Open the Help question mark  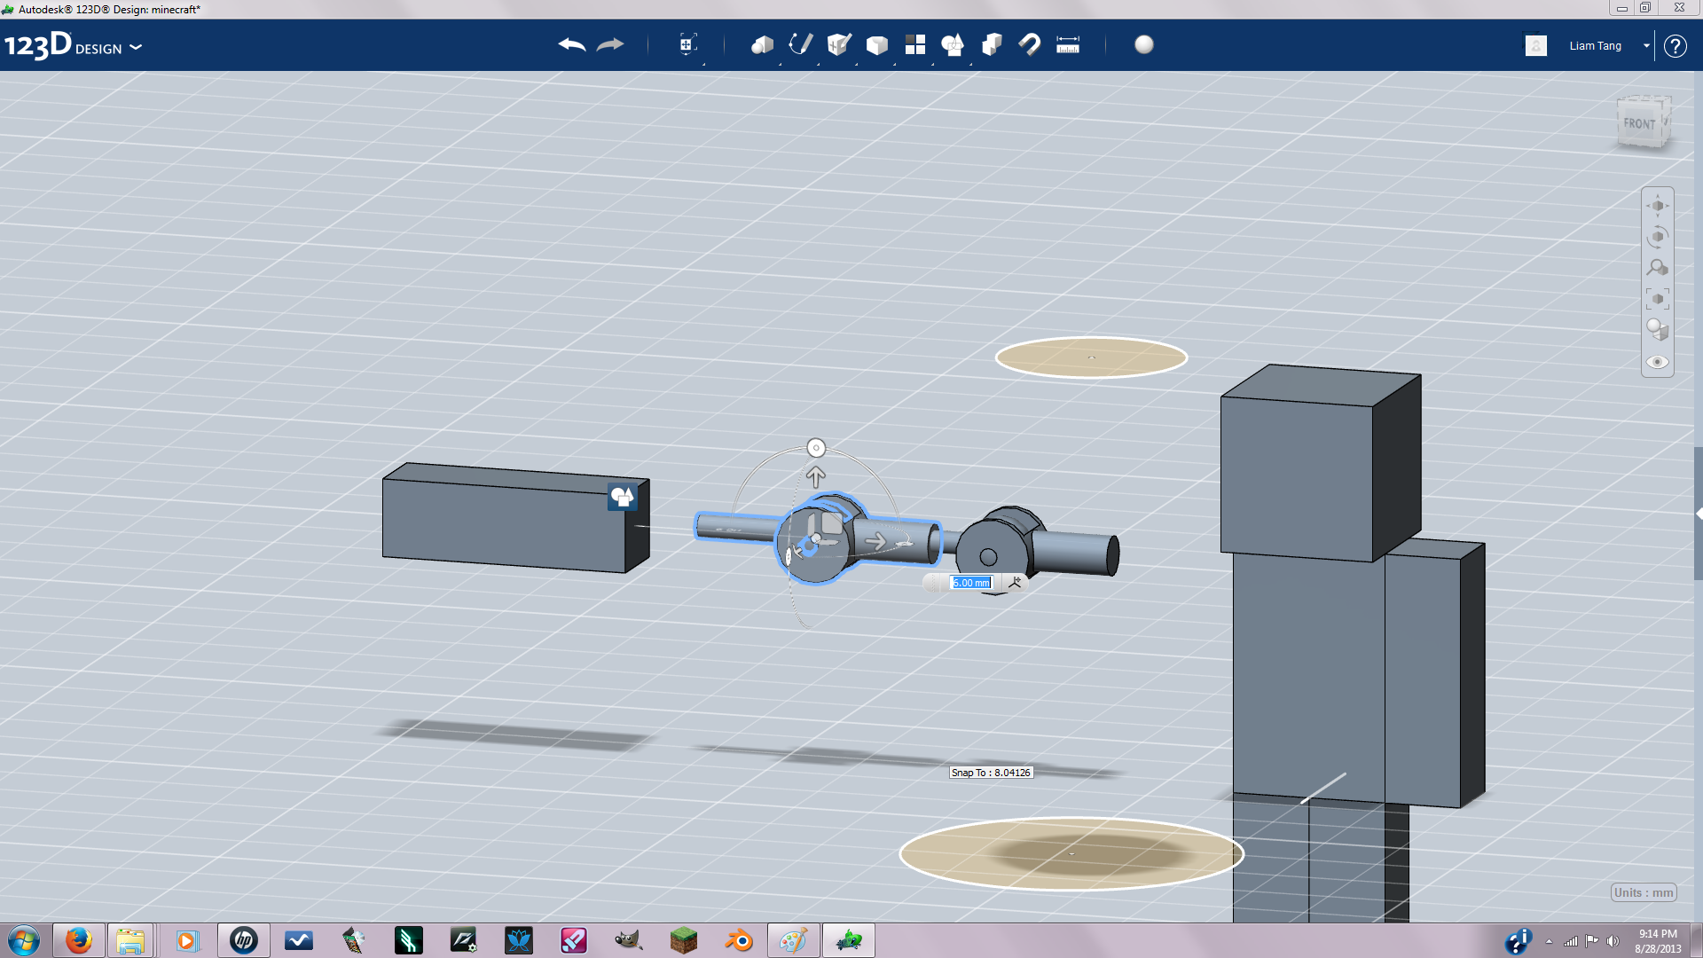1675,46
